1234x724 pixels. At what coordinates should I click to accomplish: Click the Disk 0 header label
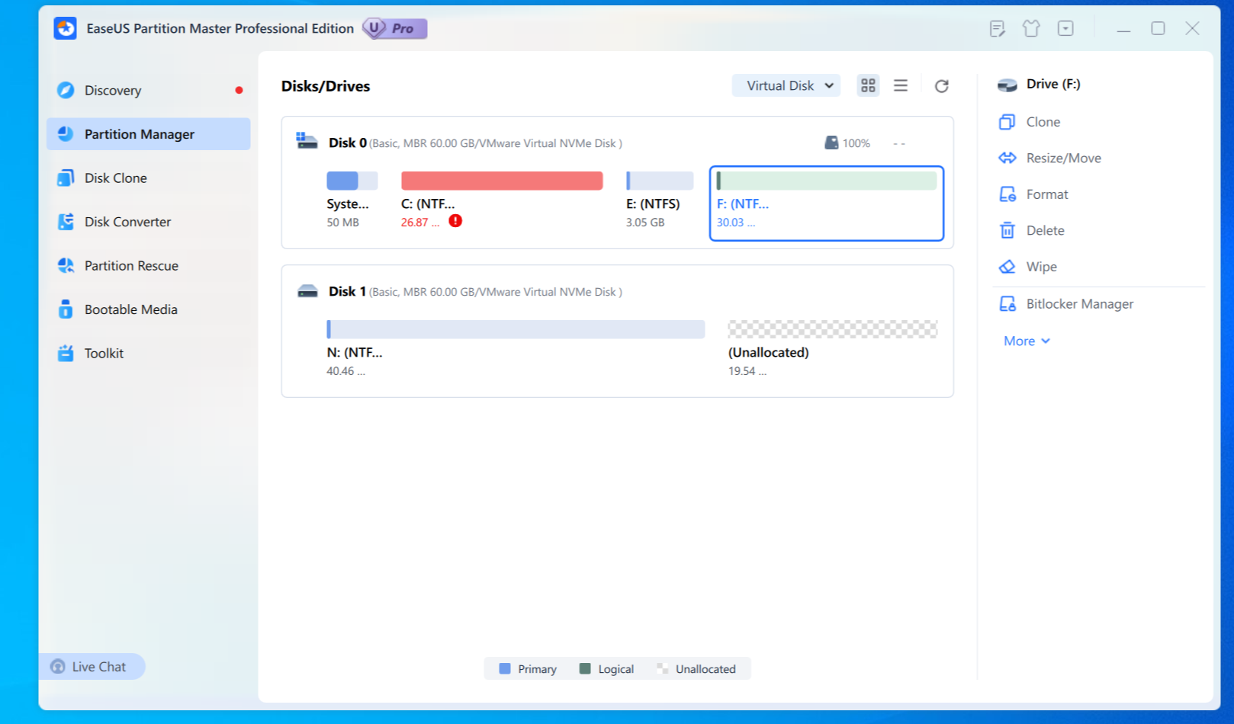tap(348, 143)
